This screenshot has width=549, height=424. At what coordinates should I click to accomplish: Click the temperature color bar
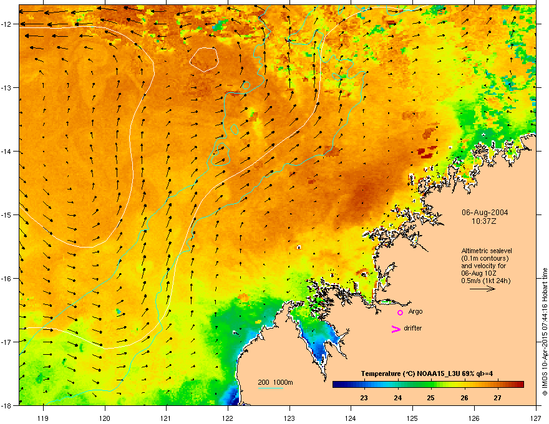click(428, 385)
